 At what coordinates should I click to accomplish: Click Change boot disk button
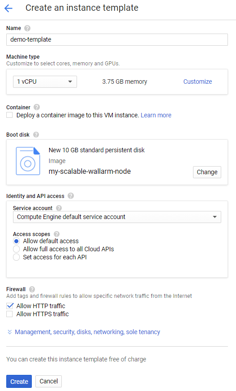pos(207,172)
